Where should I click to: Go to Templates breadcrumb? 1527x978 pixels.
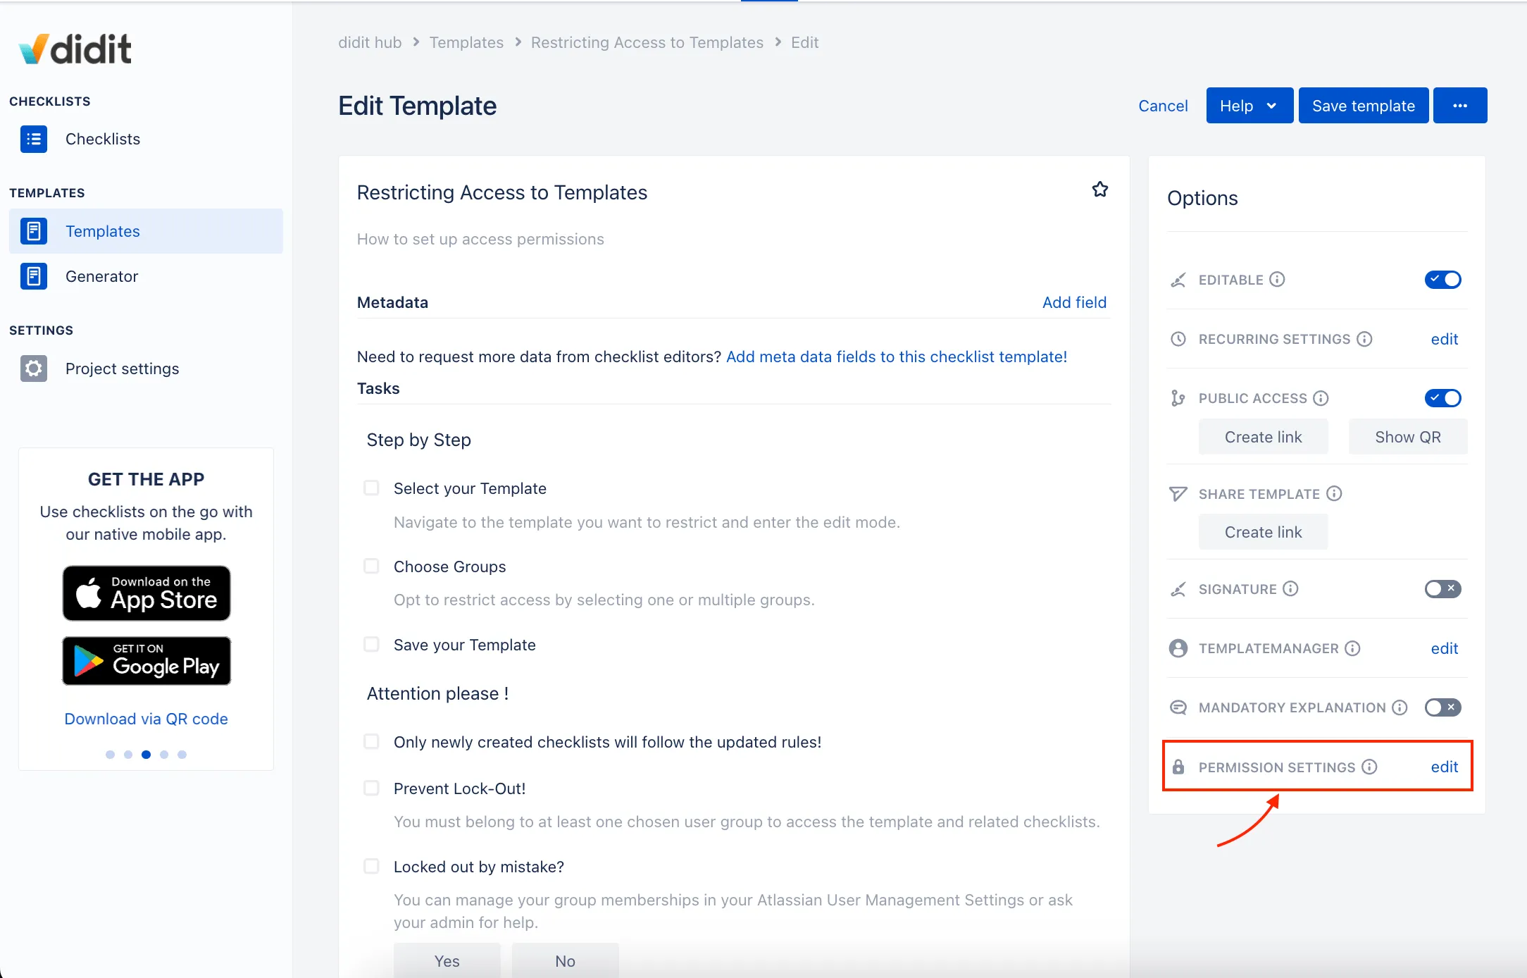click(466, 42)
